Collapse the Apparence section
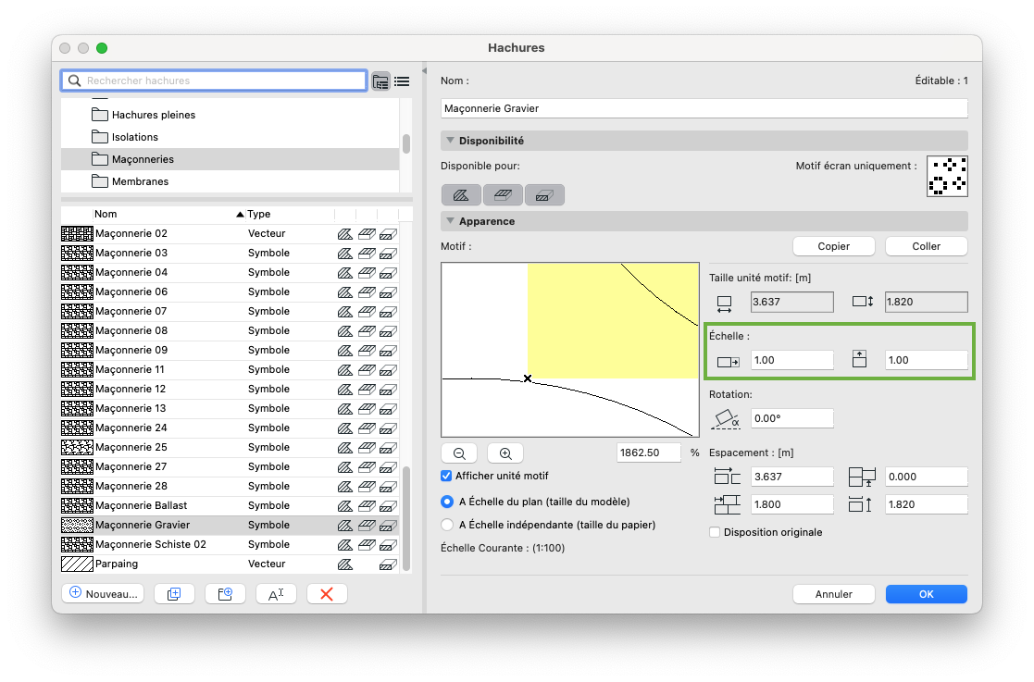 click(x=451, y=221)
